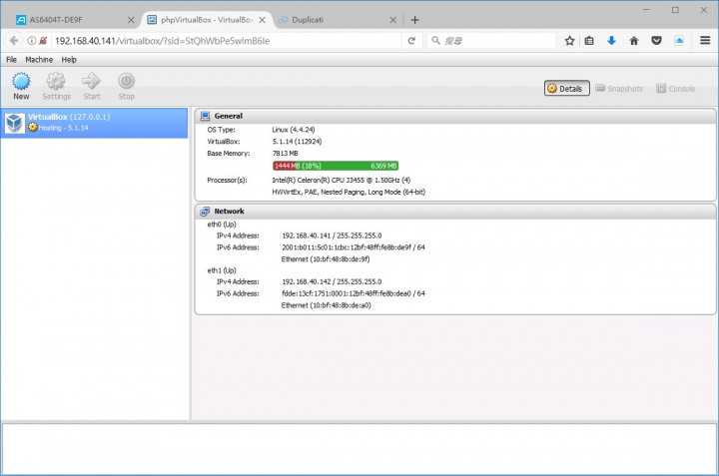Close the Duplicati tab
The image size is (719, 476).
(393, 20)
